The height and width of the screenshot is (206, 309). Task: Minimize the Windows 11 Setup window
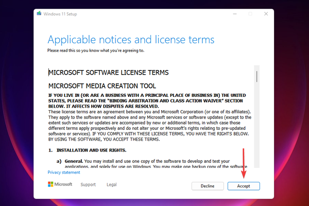[x=235, y=14]
